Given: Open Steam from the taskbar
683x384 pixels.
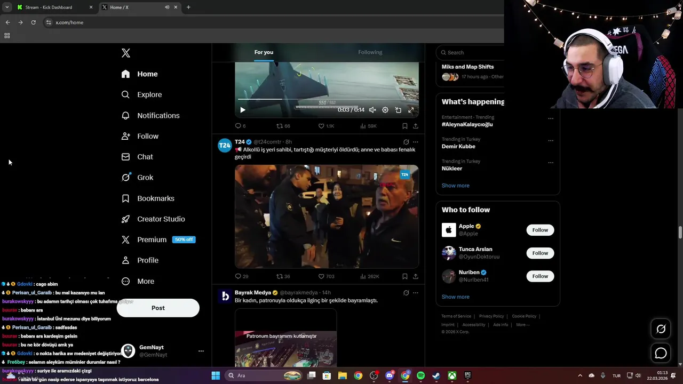Looking at the screenshot, I should (436, 375).
